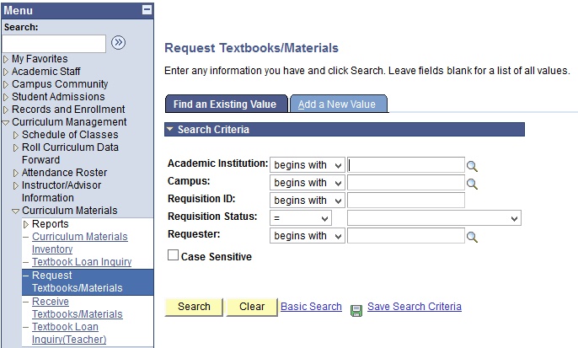Open the Academic Institution operator dropdown

(307, 165)
